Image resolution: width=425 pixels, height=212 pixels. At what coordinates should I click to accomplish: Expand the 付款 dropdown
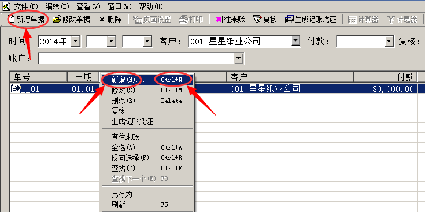(x=389, y=42)
